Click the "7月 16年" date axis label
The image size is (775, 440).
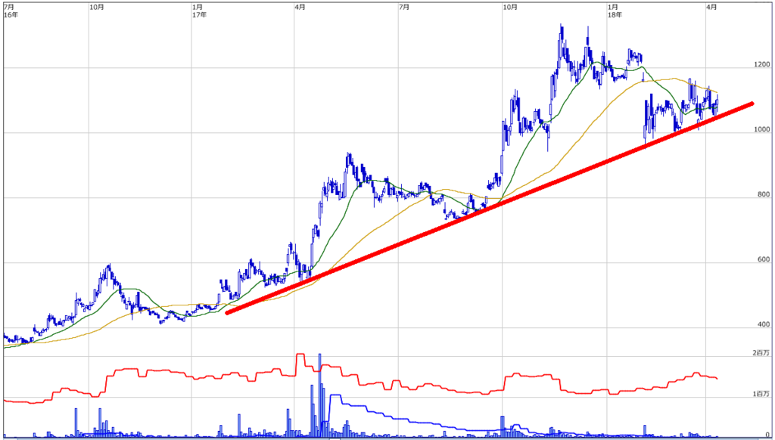point(9,11)
